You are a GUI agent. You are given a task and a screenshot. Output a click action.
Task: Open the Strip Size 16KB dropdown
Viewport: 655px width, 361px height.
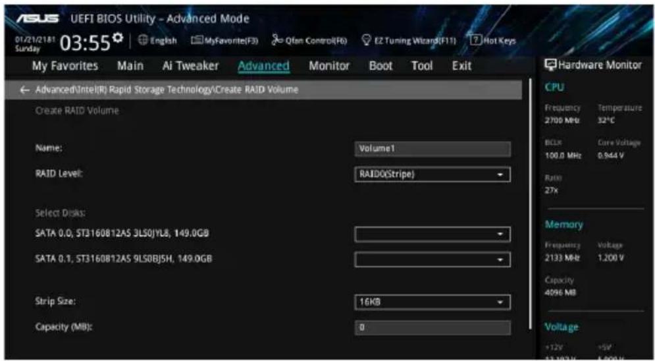pyautogui.click(x=432, y=302)
